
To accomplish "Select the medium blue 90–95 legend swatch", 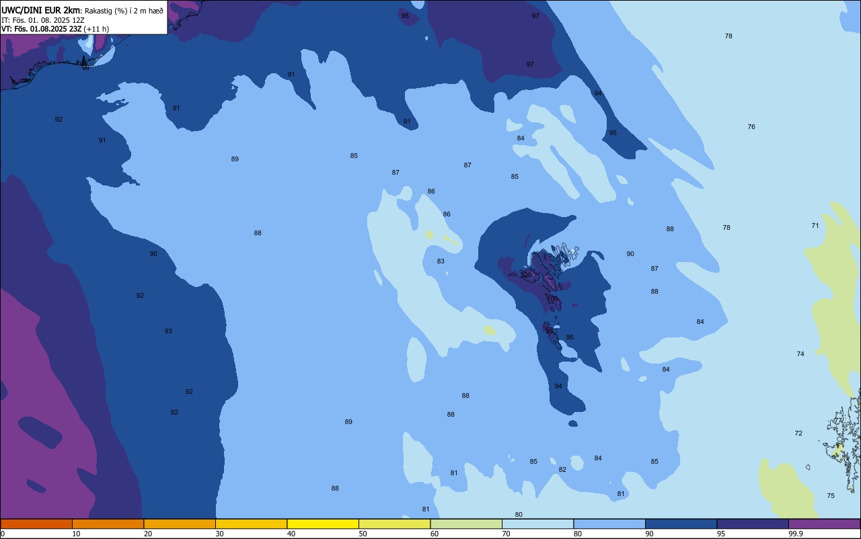I will 681,524.
